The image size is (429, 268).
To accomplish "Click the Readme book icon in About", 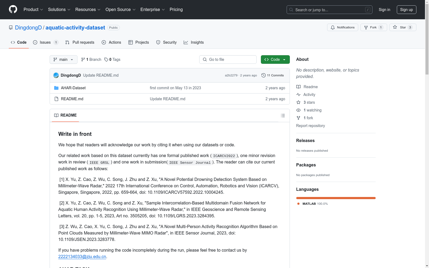I will (298, 87).
